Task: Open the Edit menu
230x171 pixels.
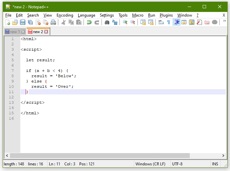Action: point(19,15)
